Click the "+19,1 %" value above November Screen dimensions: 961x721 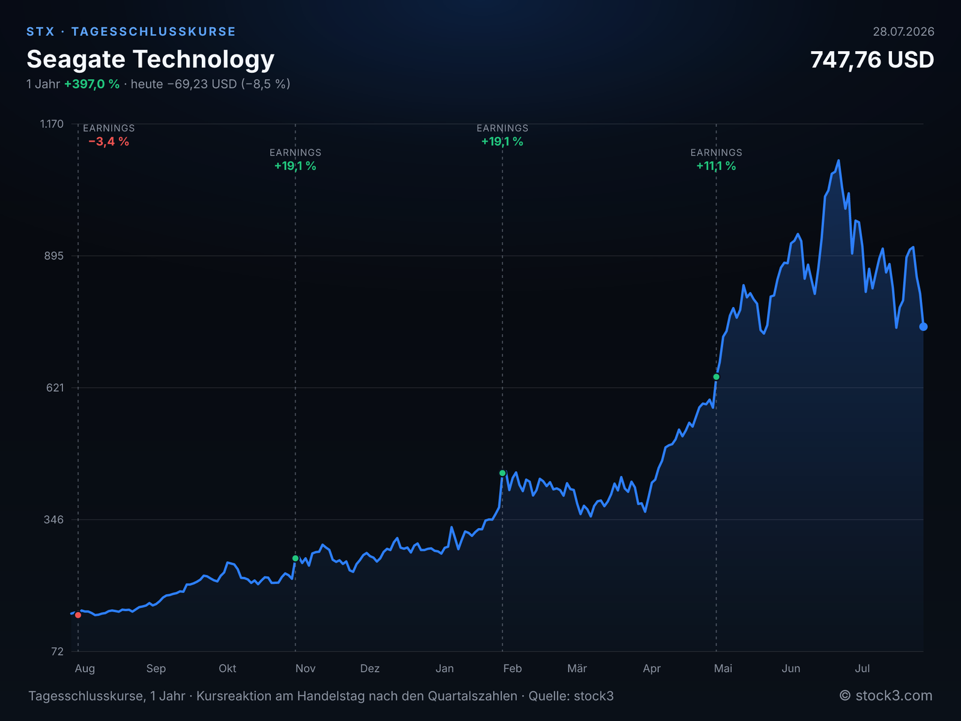296,166
